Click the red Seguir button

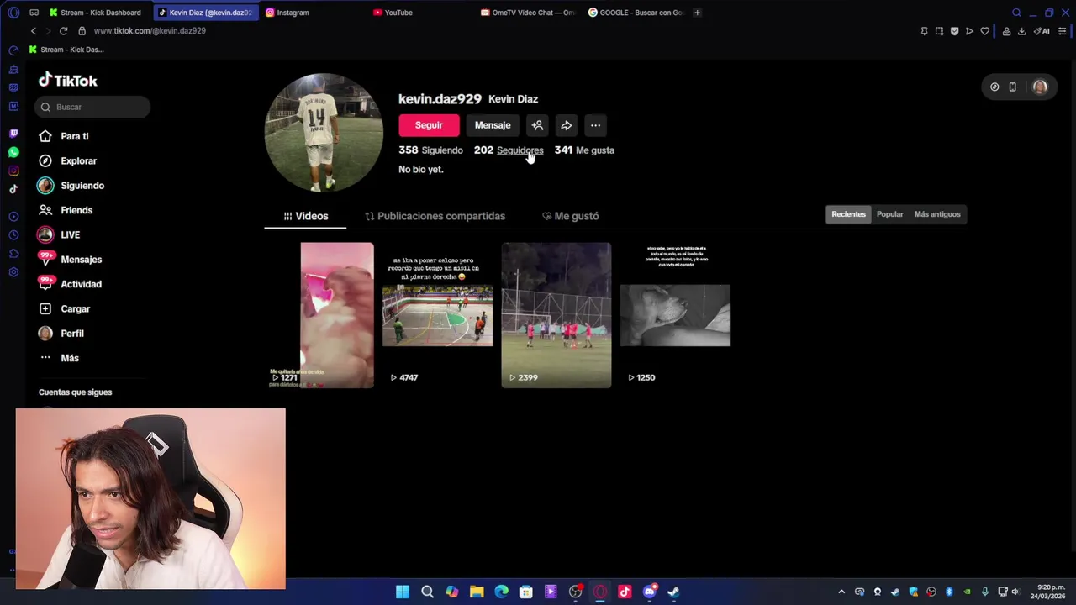[x=429, y=125]
